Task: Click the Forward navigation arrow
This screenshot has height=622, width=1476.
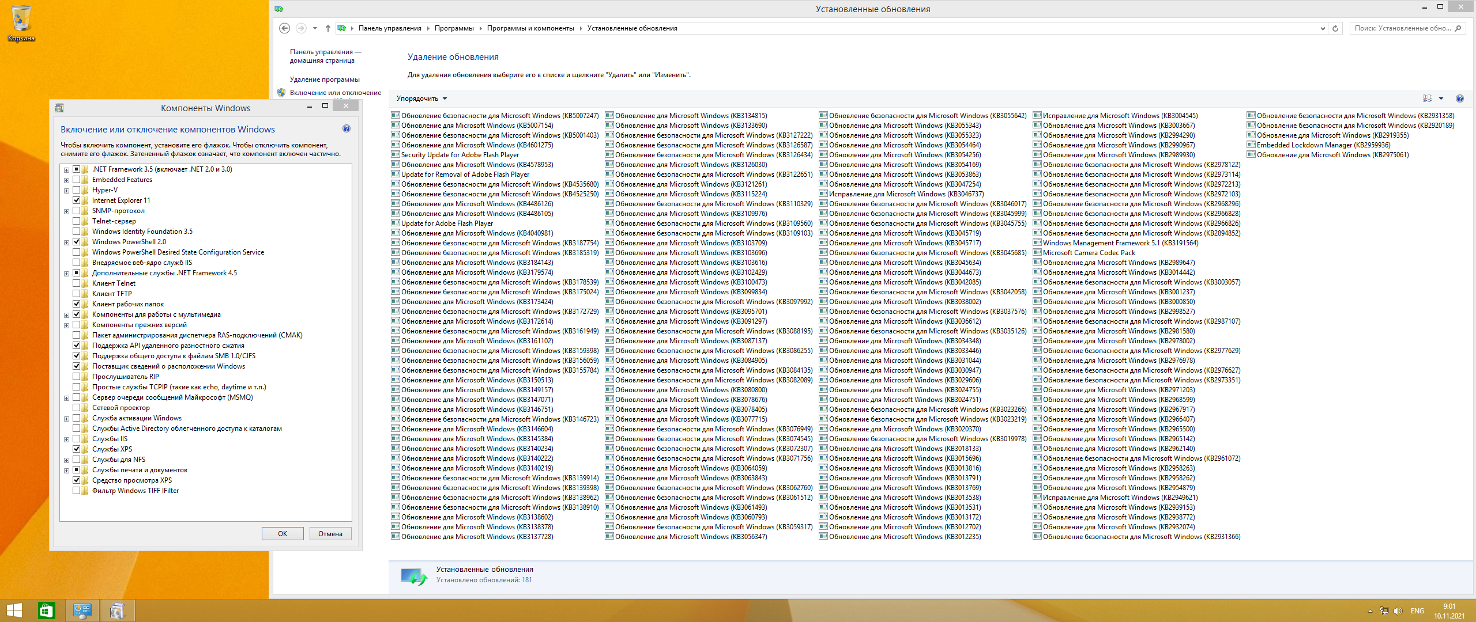Action: point(300,28)
